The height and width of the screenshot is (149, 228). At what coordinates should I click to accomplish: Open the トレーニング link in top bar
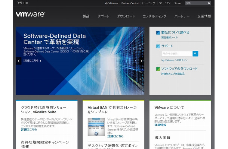(x=148, y=3)
